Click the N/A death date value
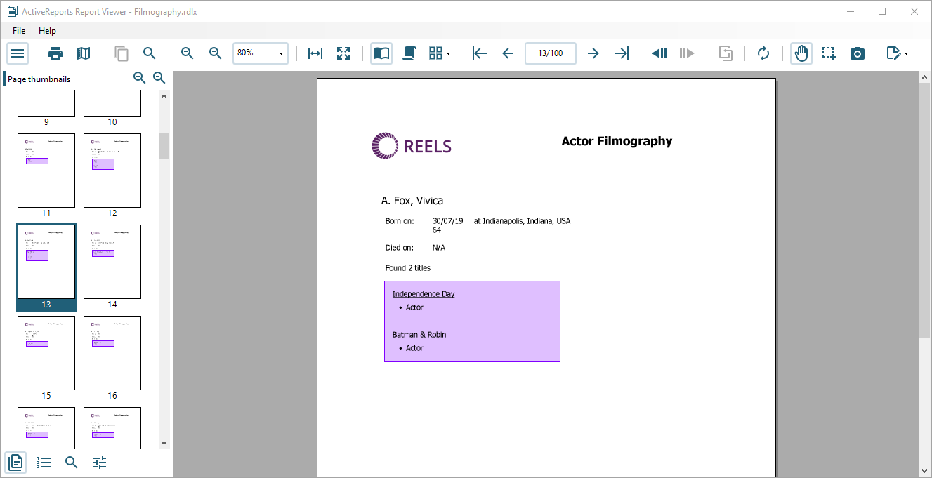Viewport: 932px width, 478px height. tap(439, 248)
